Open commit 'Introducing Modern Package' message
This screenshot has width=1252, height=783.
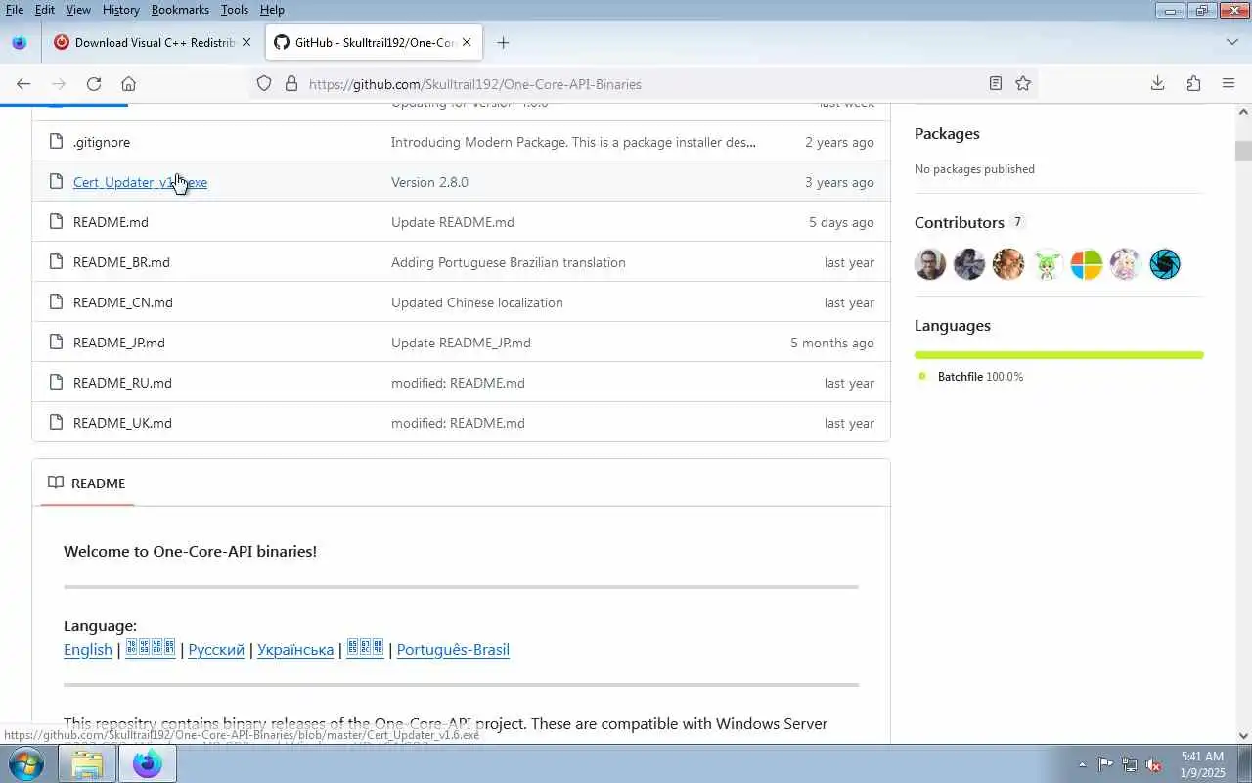point(573,142)
